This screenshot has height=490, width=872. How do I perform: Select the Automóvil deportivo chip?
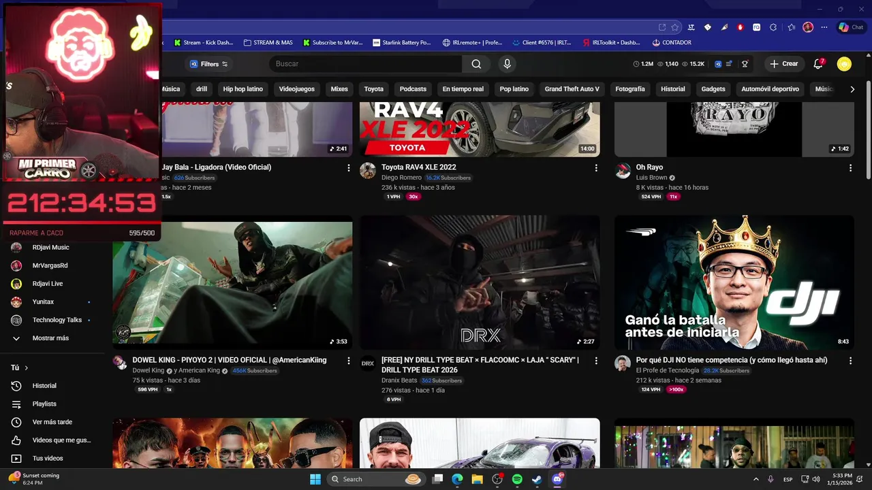pos(770,89)
